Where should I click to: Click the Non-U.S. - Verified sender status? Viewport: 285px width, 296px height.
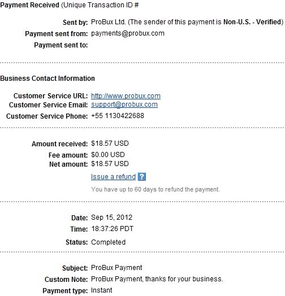tap(252, 22)
